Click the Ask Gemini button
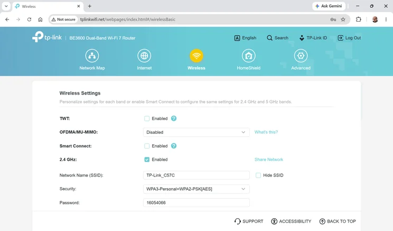The image size is (393, 231). 329,6
